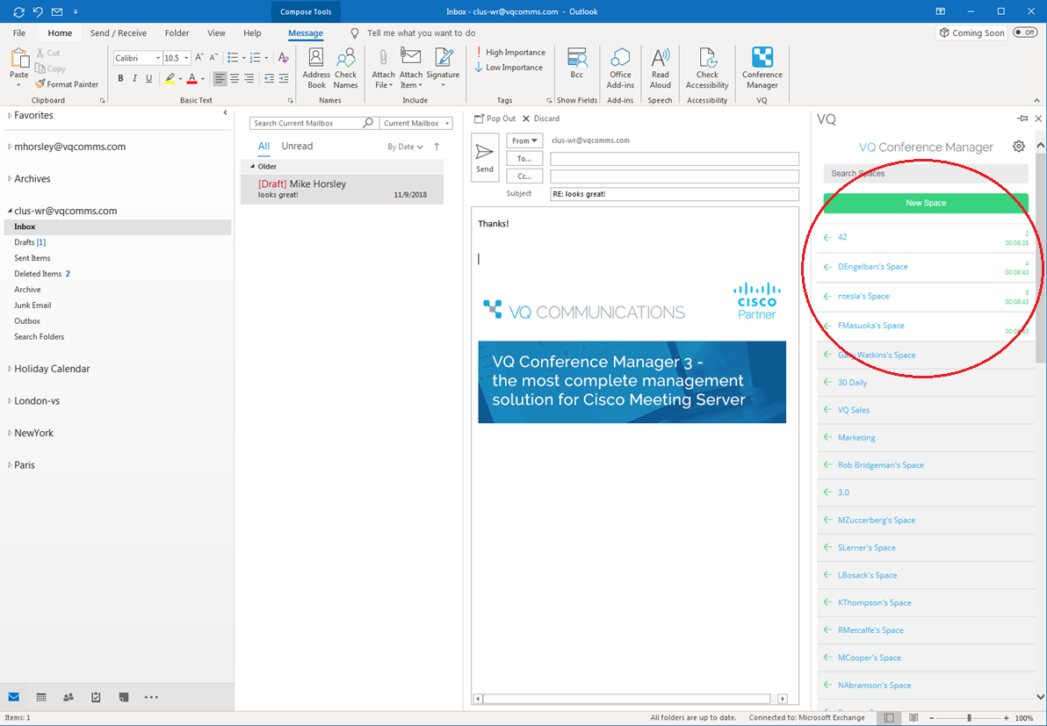This screenshot has height=726, width=1047.
Task: Open the From account dropdown
Action: click(525, 140)
